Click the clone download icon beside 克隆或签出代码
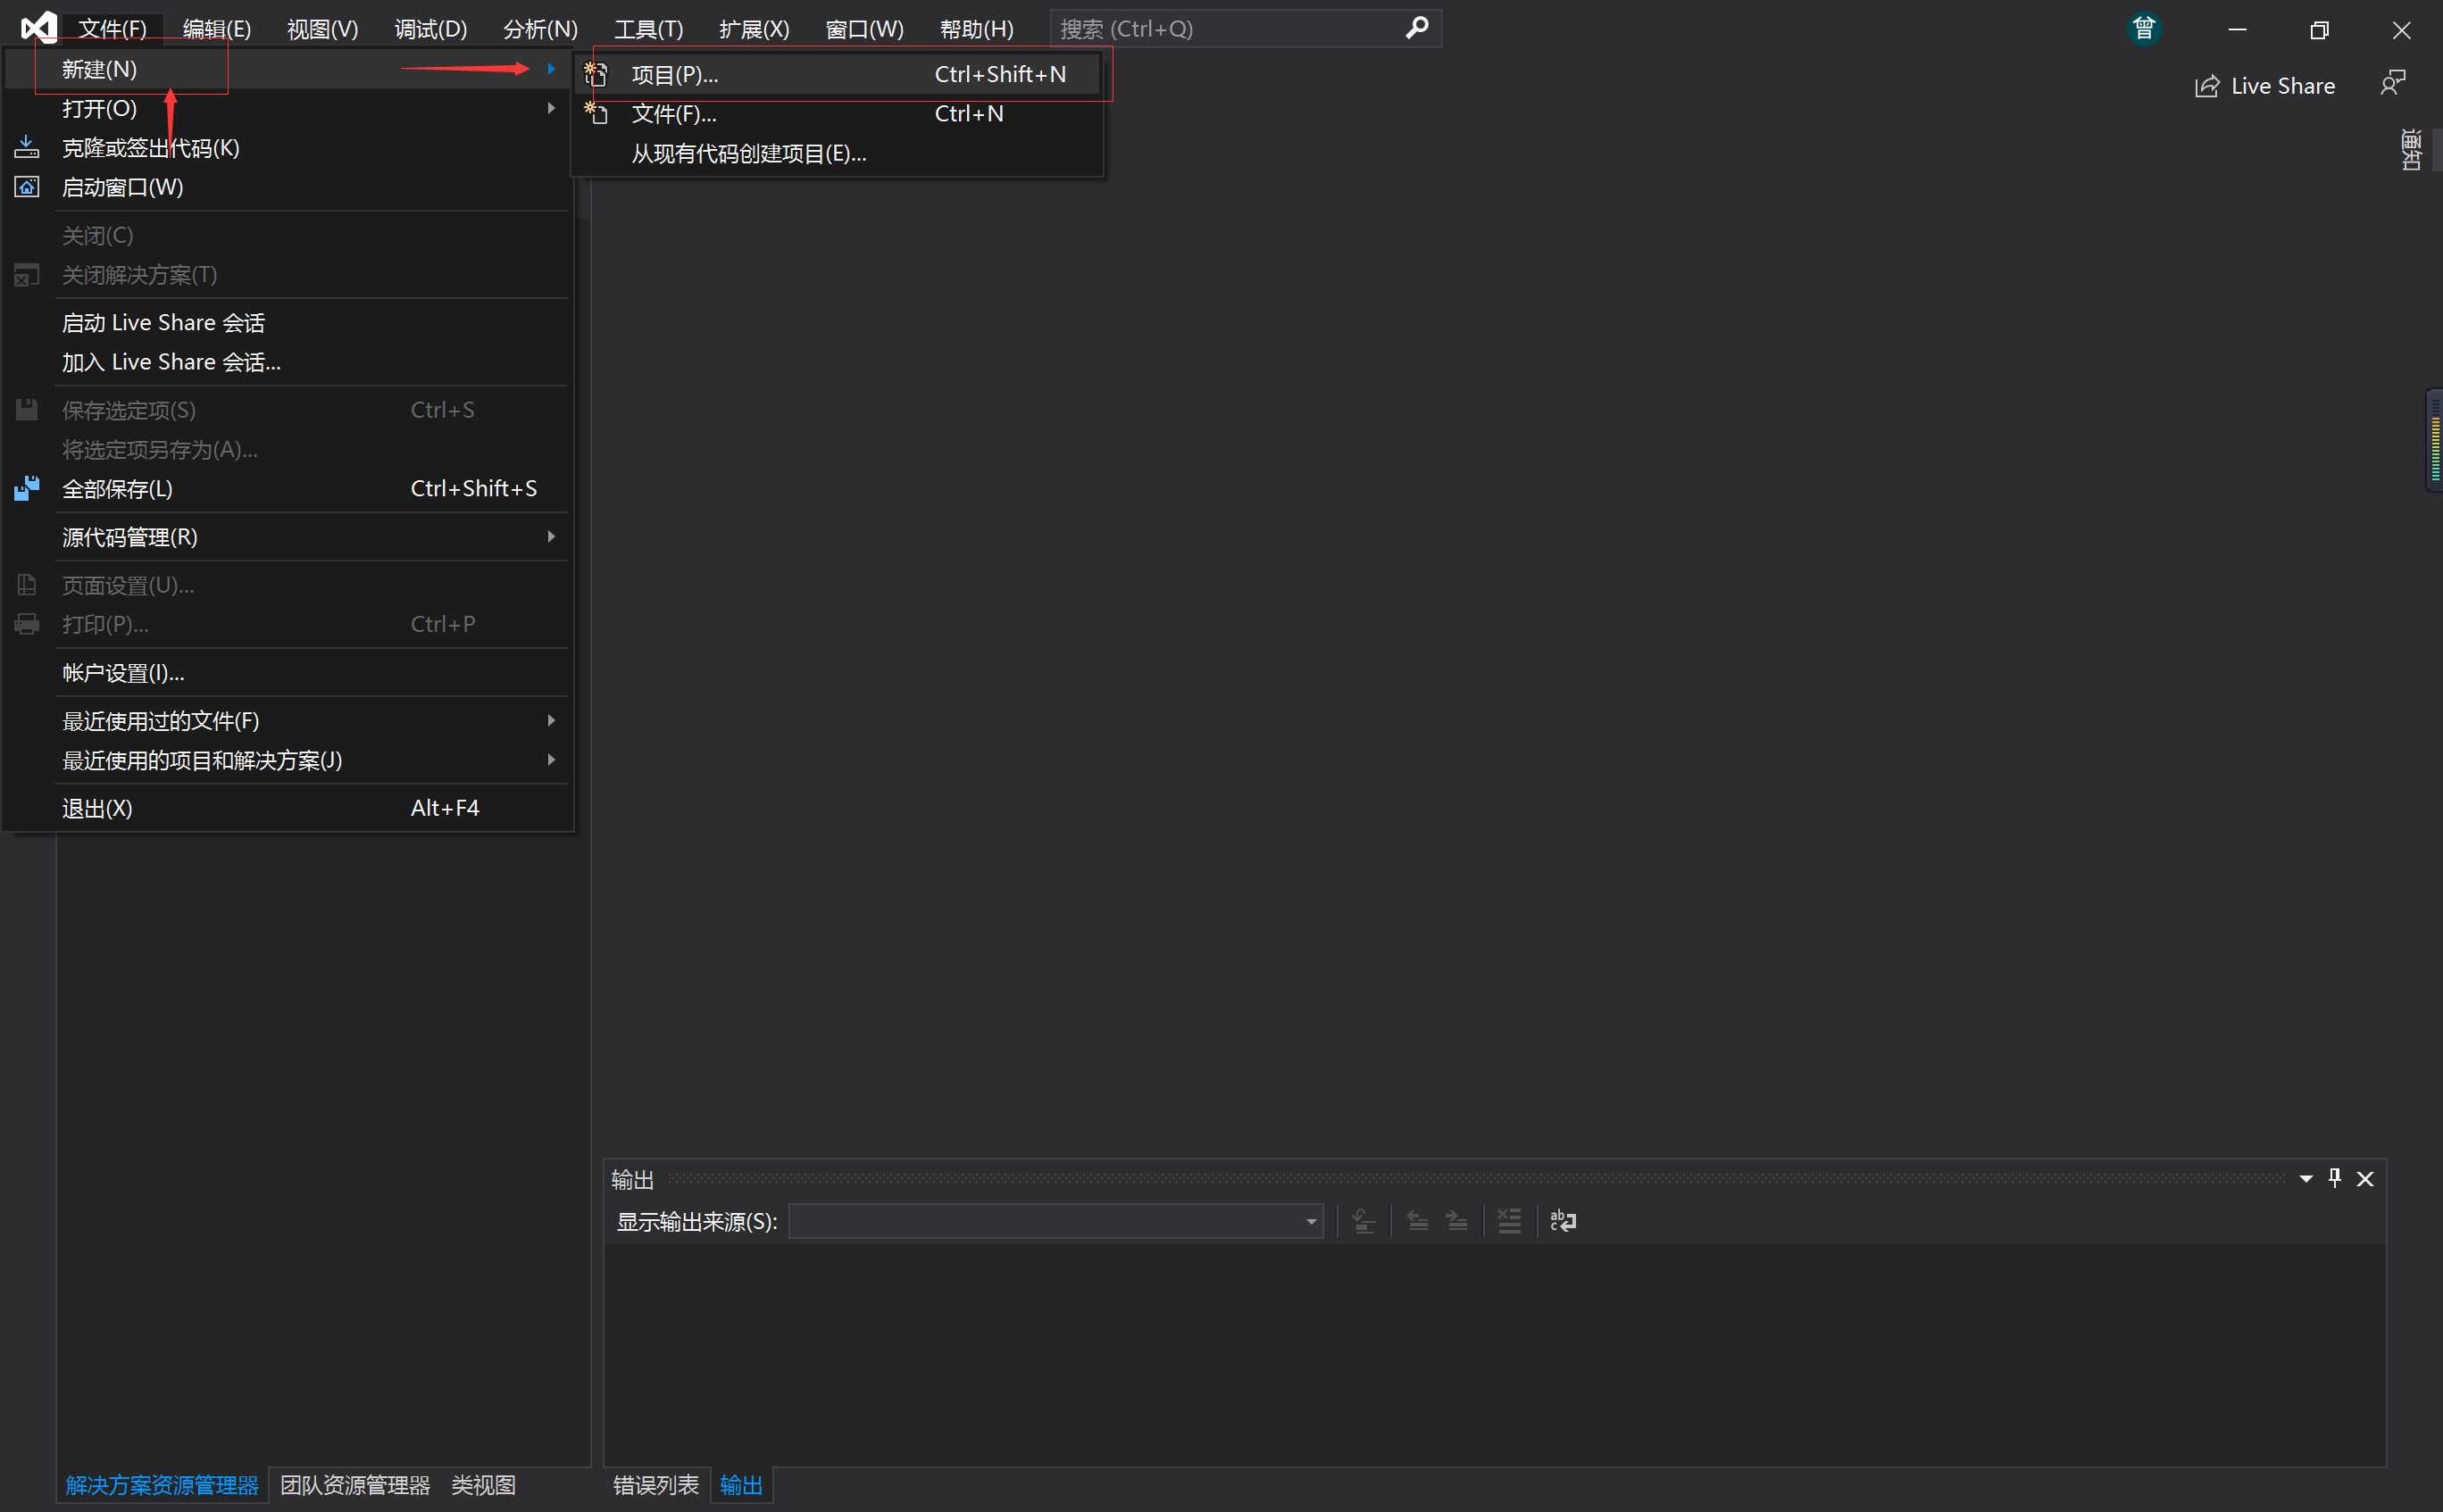 (x=27, y=148)
